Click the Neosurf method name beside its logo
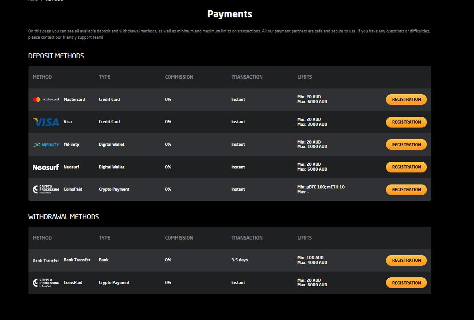The height and width of the screenshot is (320, 474). pos(71,167)
